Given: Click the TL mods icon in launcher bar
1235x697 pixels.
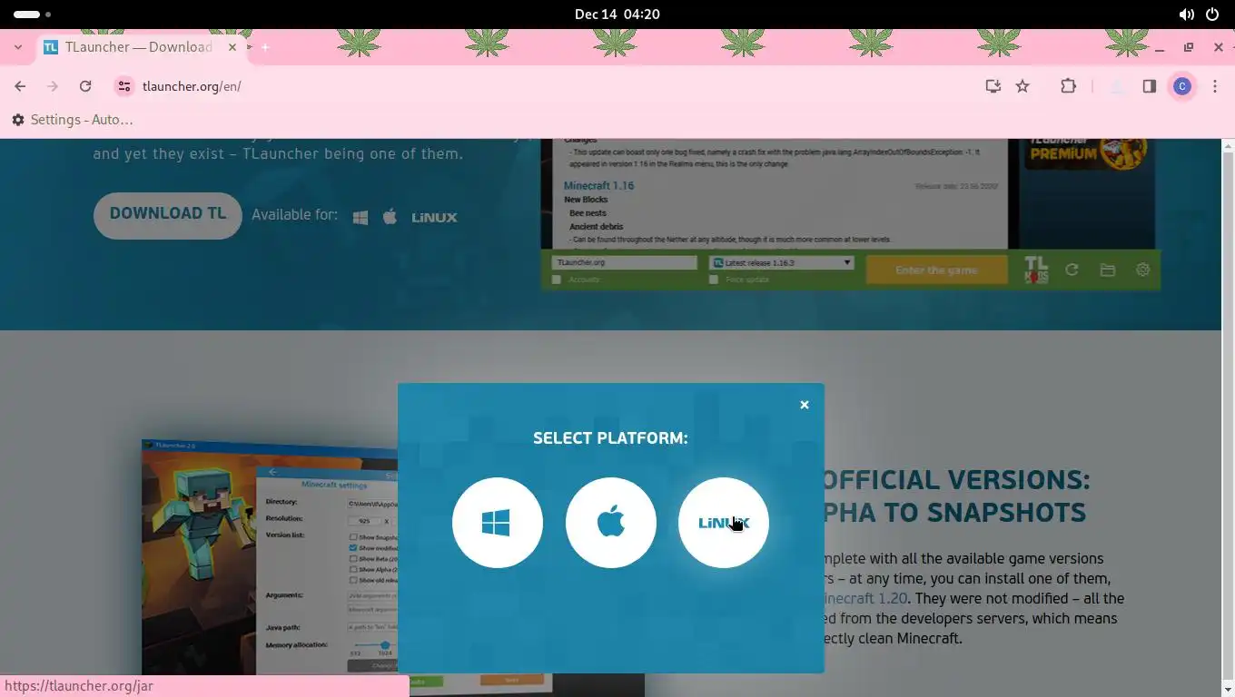Looking at the screenshot, I should click(x=1036, y=270).
